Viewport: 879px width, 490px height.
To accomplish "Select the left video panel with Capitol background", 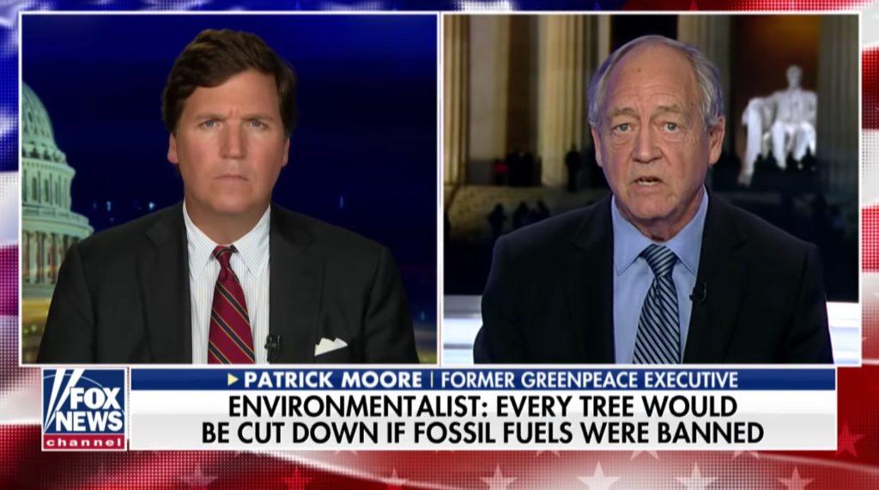I will click(229, 189).
